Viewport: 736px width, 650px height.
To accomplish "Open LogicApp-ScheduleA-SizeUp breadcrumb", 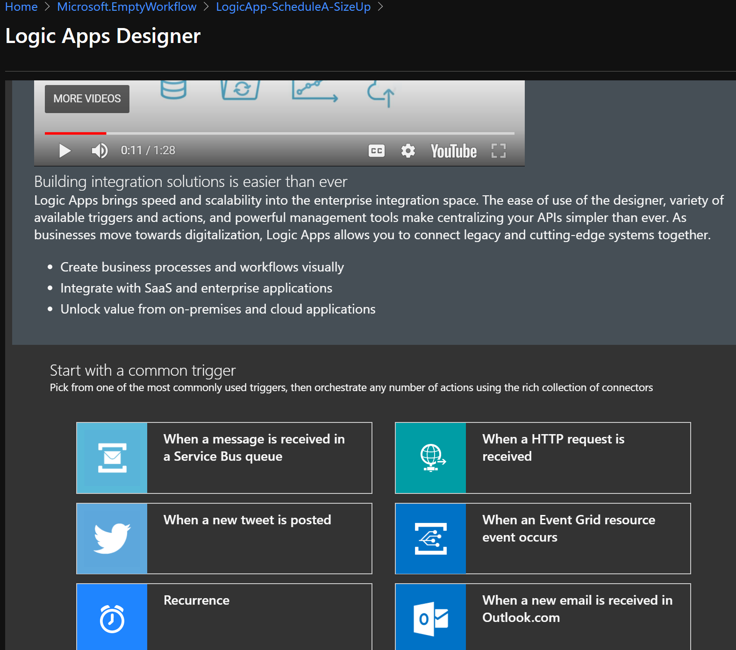I will tap(293, 7).
